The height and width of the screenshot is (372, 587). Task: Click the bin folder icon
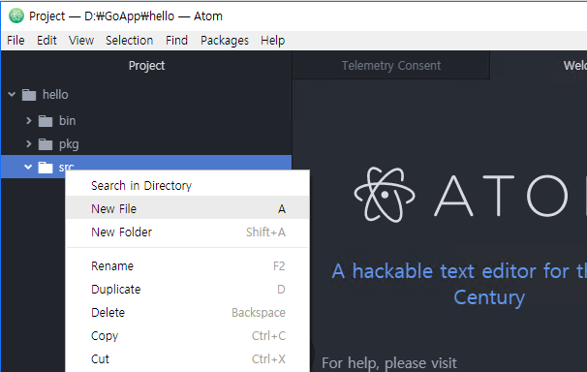(x=46, y=121)
